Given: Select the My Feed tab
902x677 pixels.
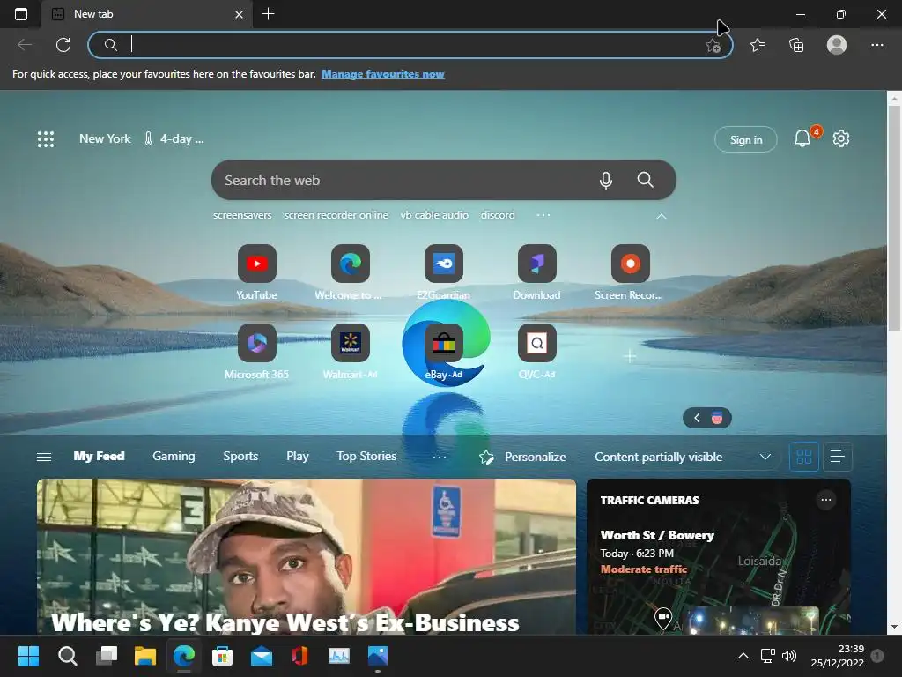Looking at the screenshot, I should coord(99,456).
